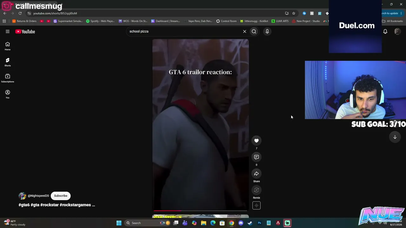Open the New Project - Studio bookmark

(306, 21)
